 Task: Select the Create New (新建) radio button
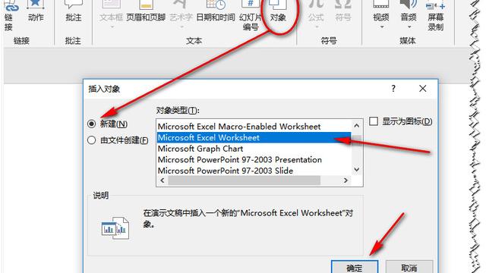[91, 124]
